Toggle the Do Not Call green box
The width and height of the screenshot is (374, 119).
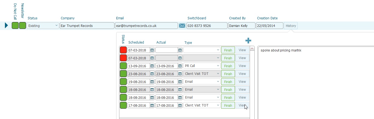15,26
